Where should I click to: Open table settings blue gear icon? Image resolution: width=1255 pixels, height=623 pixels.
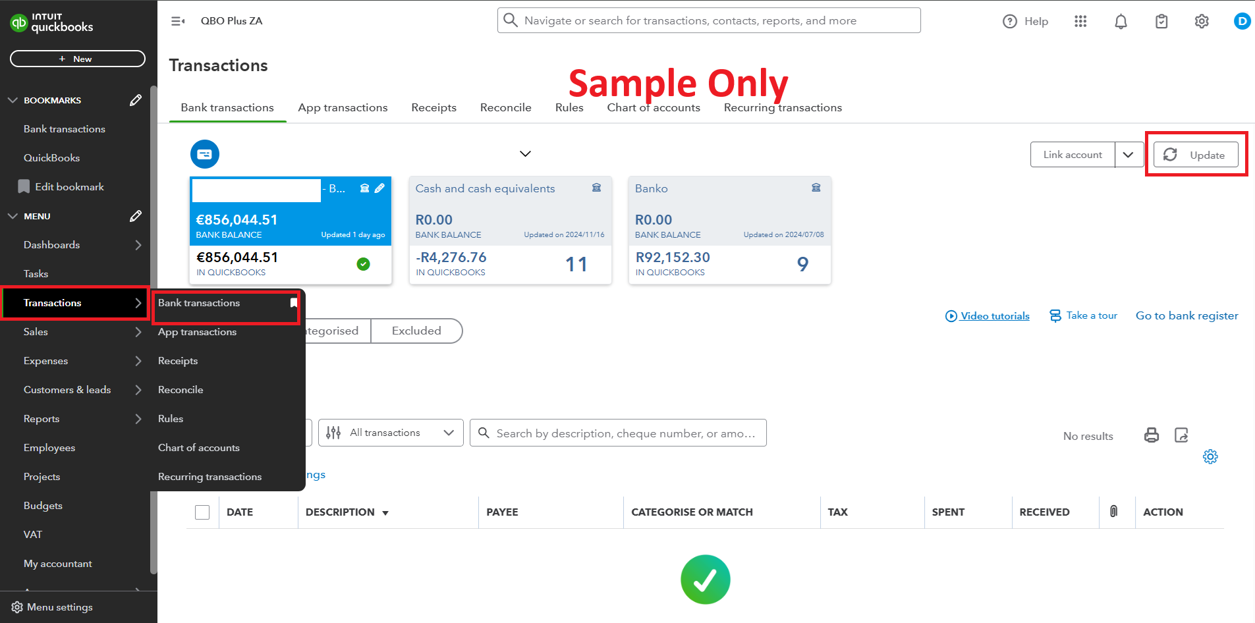click(1210, 456)
